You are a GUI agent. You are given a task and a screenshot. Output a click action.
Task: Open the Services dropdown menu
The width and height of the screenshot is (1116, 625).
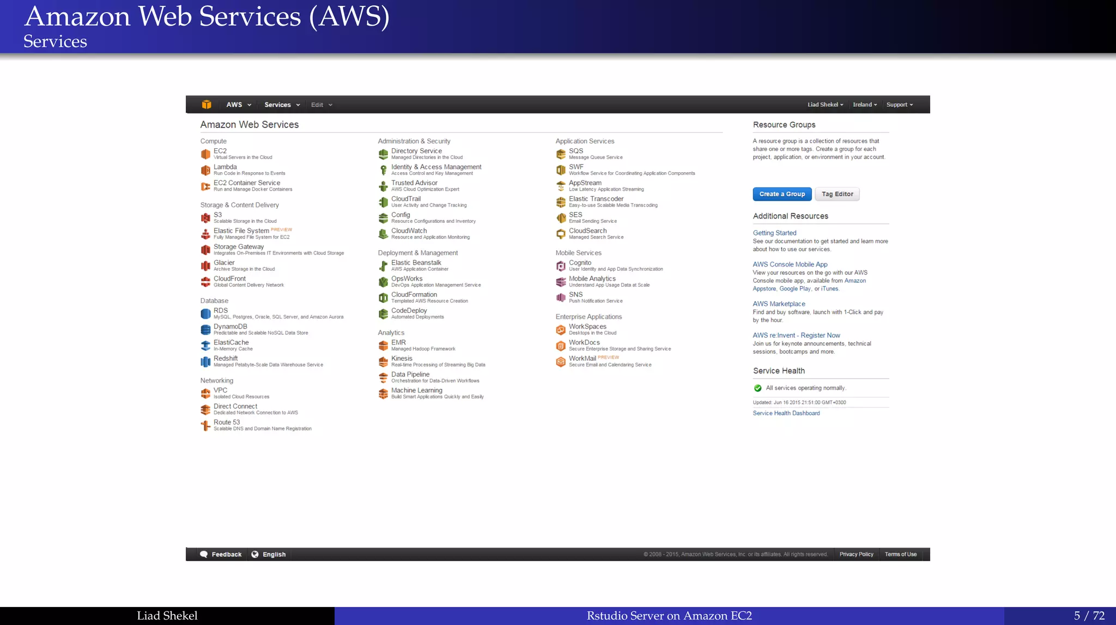(282, 105)
